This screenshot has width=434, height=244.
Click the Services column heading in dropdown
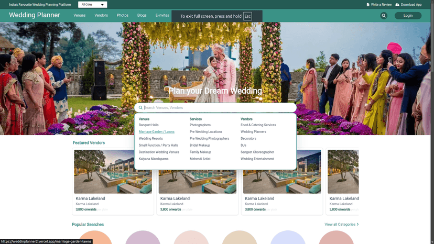tap(196, 119)
